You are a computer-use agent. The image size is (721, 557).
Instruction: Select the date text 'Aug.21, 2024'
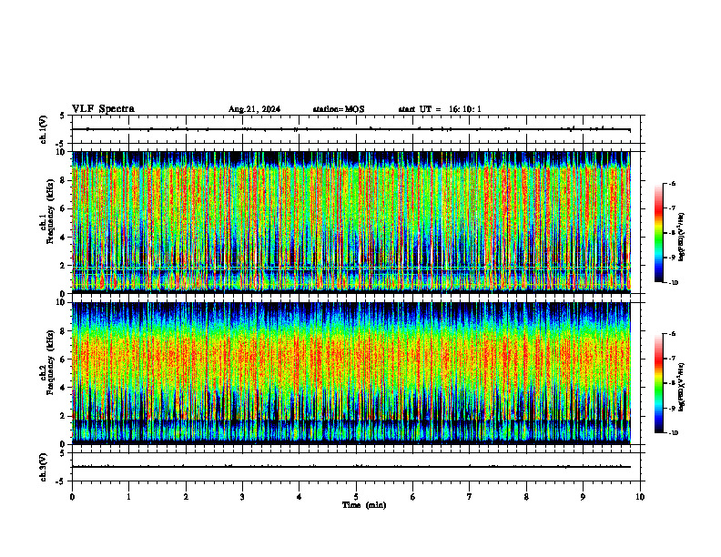coord(254,109)
